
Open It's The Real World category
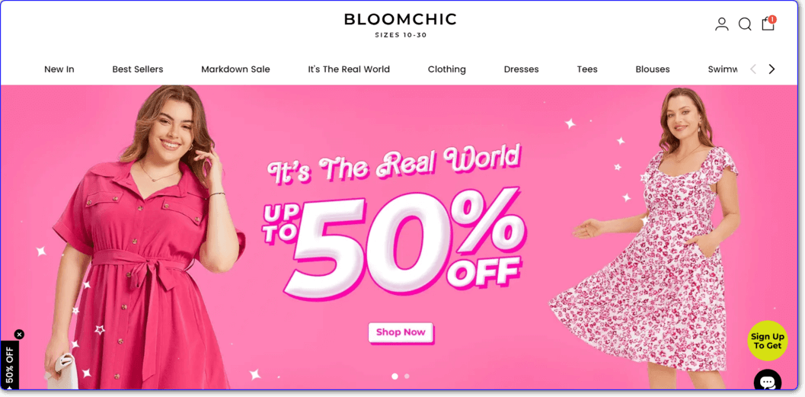[x=349, y=69]
